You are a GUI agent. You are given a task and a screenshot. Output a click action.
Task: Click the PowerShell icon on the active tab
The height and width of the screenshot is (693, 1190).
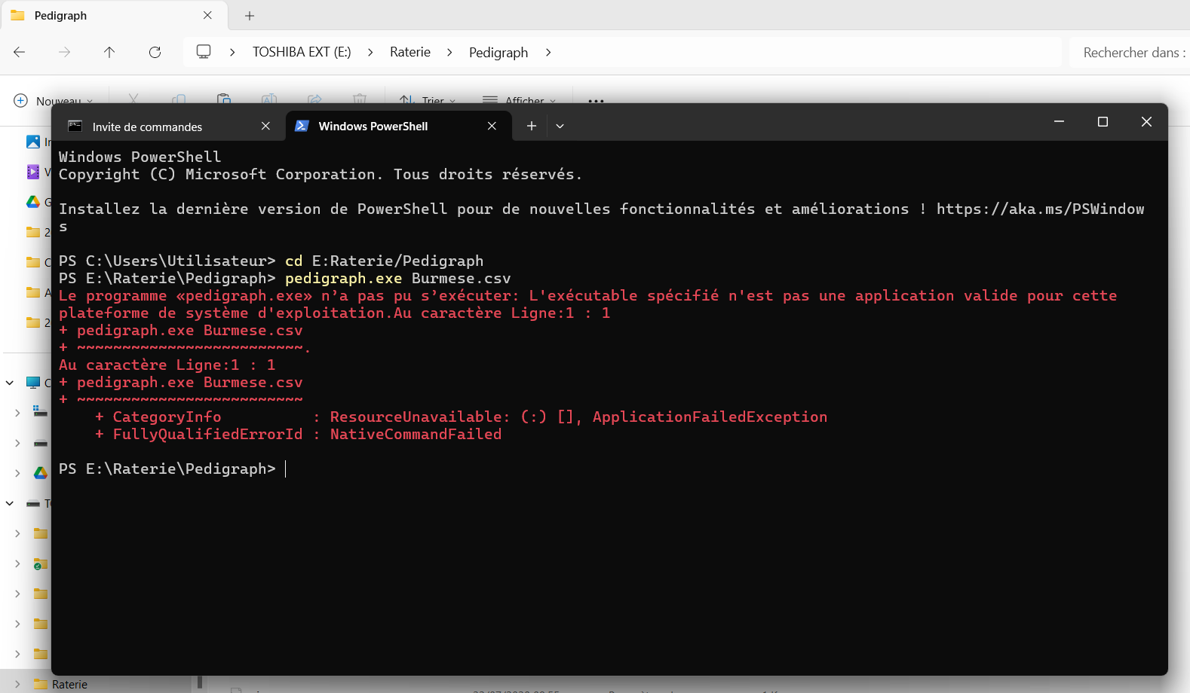pyautogui.click(x=302, y=126)
